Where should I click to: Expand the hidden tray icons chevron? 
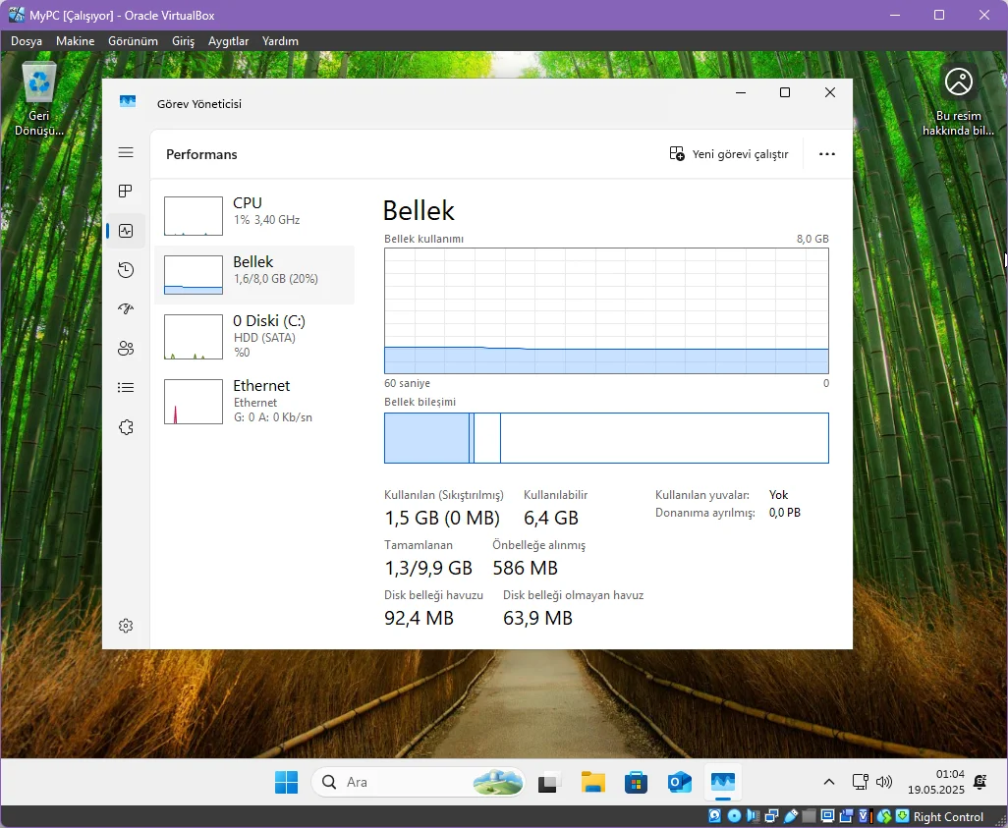pyautogui.click(x=829, y=783)
